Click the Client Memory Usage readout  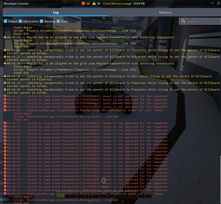click(x=124, y=4)
